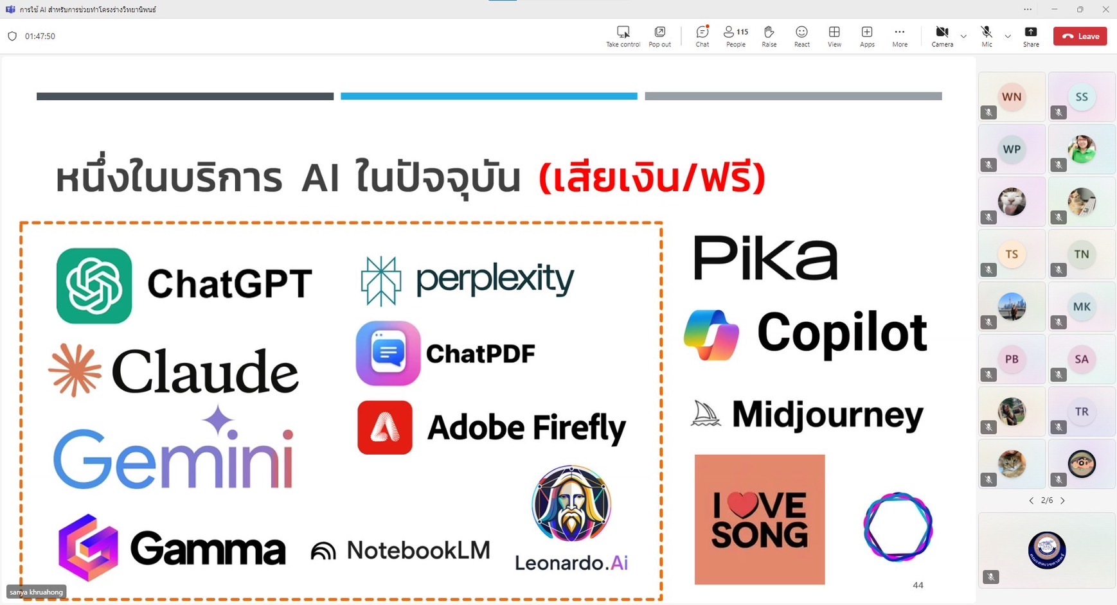Select participant tile TS

(x=1012, y=254)
